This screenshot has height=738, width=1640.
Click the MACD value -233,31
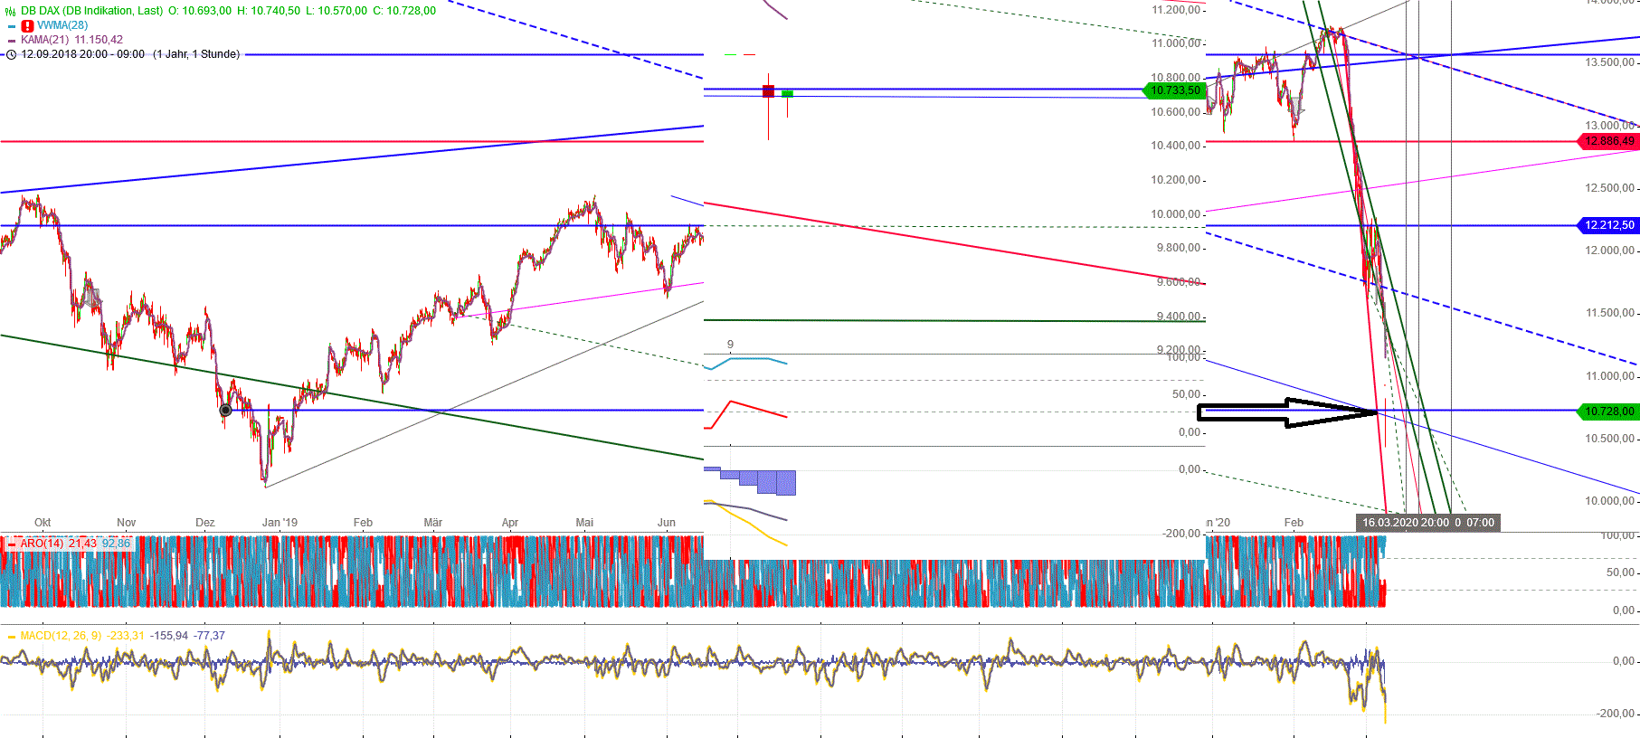pyautogui.click(x=125, y=636)
